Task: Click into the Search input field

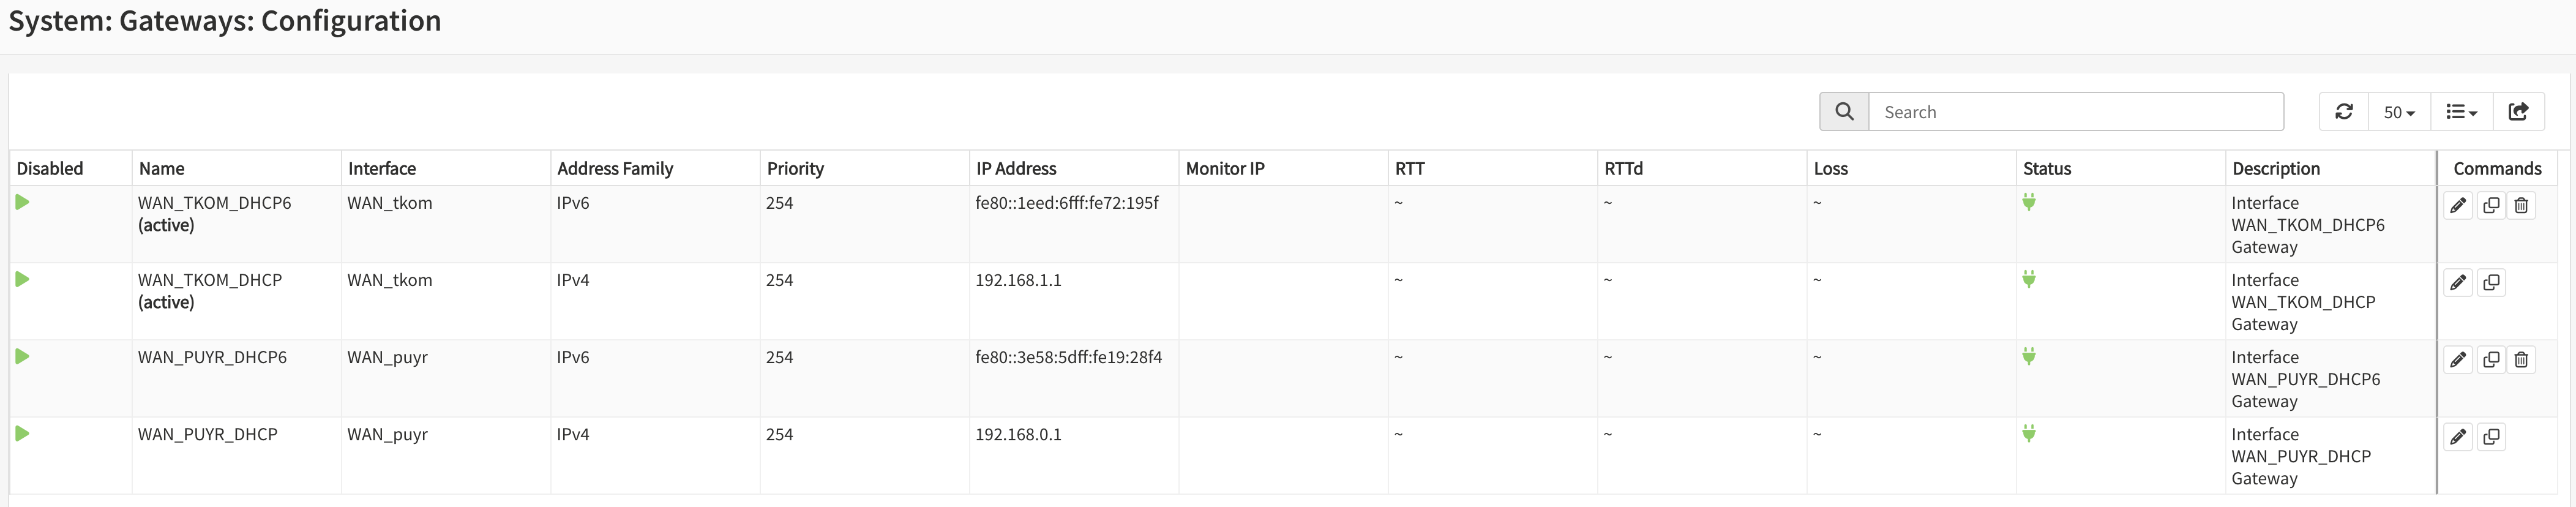Action: [2075, 112]
